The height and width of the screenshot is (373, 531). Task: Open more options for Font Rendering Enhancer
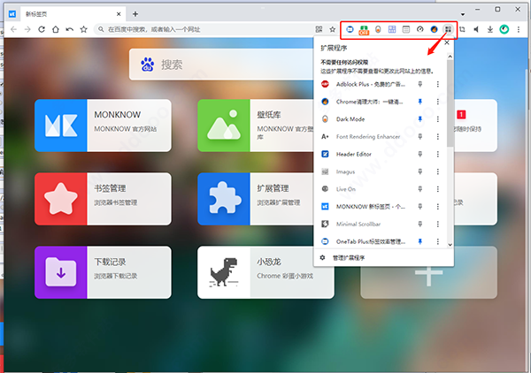437,136
